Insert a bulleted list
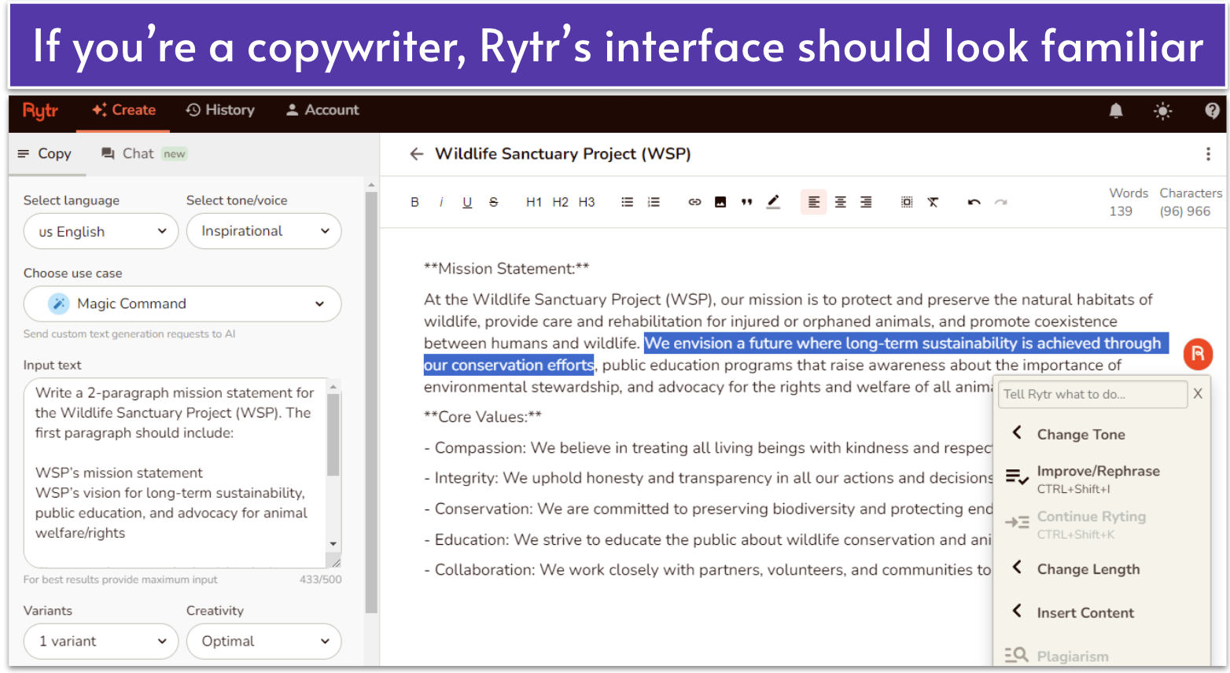Image resolution: width=1230 pixels, height=673 pixels. click(627, 202)
